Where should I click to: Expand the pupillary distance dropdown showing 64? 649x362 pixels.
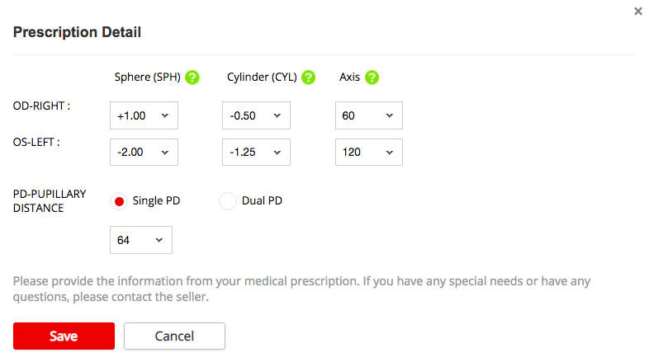pos(141,240)
